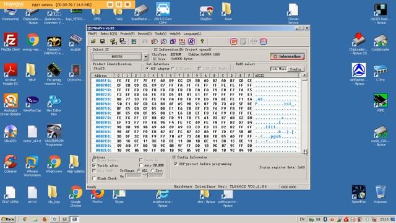This screenshot has height=223, width=396.
Task: Click the TEST chip icon in toolbar
Action: (254, 42)
